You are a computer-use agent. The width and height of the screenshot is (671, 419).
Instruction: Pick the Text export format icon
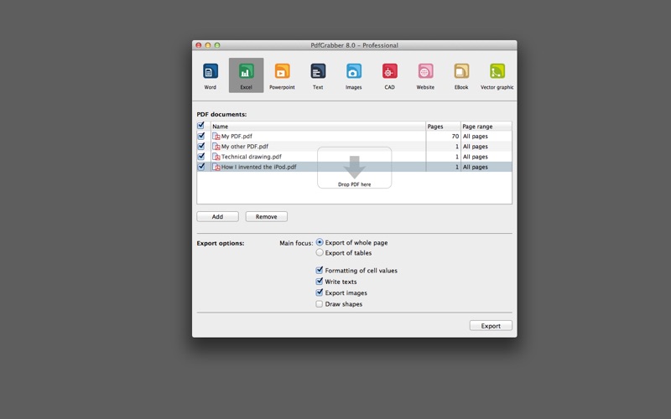(318, 71)
